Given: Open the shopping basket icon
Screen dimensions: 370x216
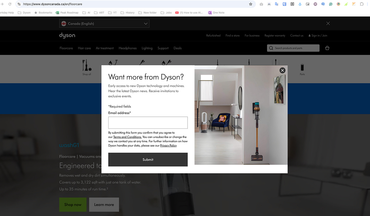Looking at the screenshot, I should tap(327, 48).
